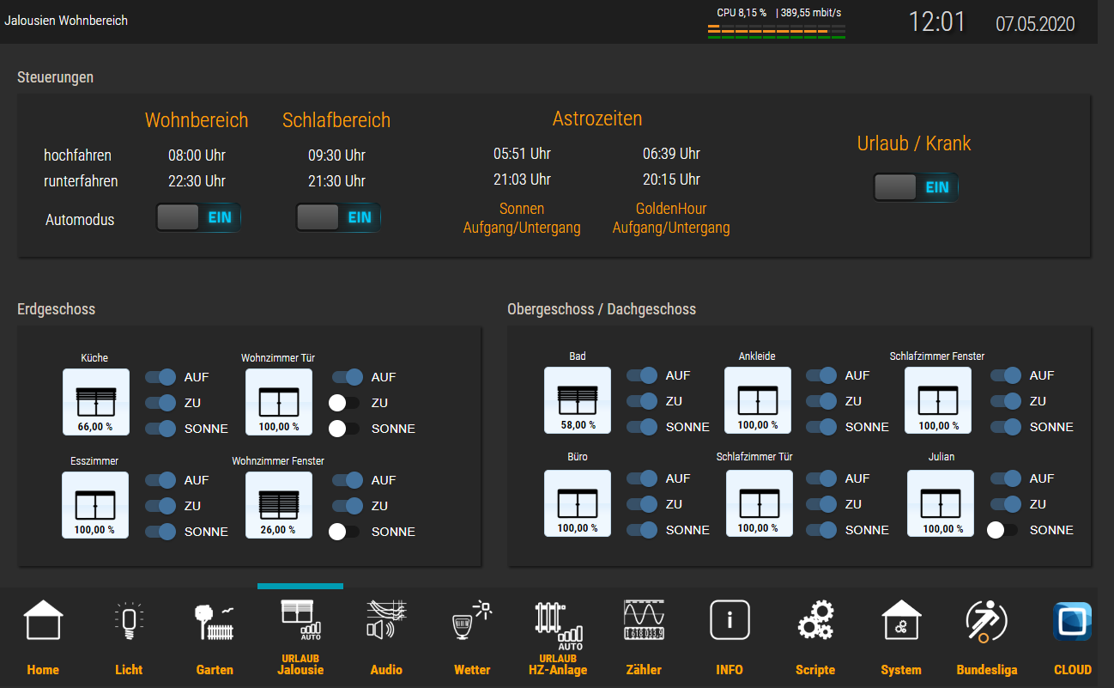Click sunrise time 05:51 Uhr
The image size is (1114, 688).
522,154
